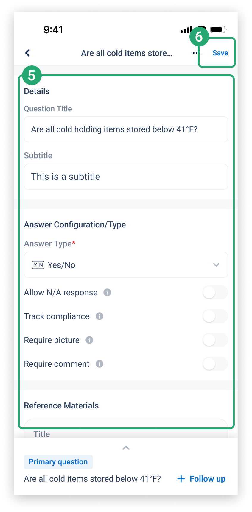
Task: Expand bottom panel with up chevron
Action: [x=126, y=448]
